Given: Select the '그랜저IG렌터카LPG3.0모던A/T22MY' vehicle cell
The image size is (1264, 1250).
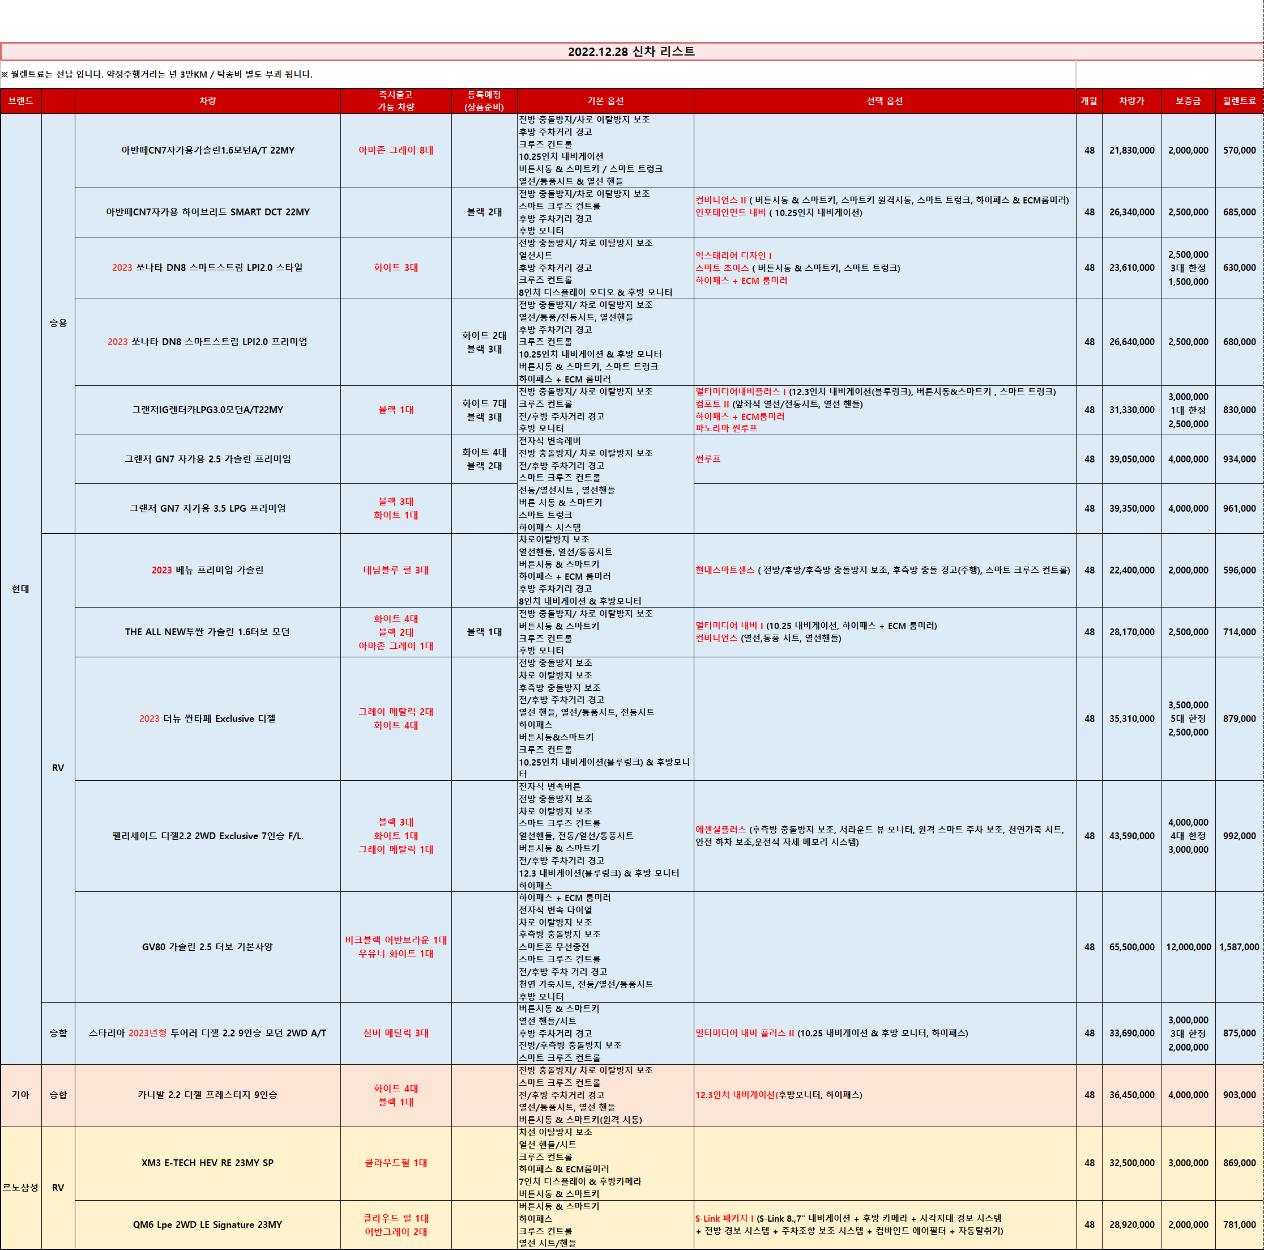Looking at the screenshot, I should click(207, 410).
